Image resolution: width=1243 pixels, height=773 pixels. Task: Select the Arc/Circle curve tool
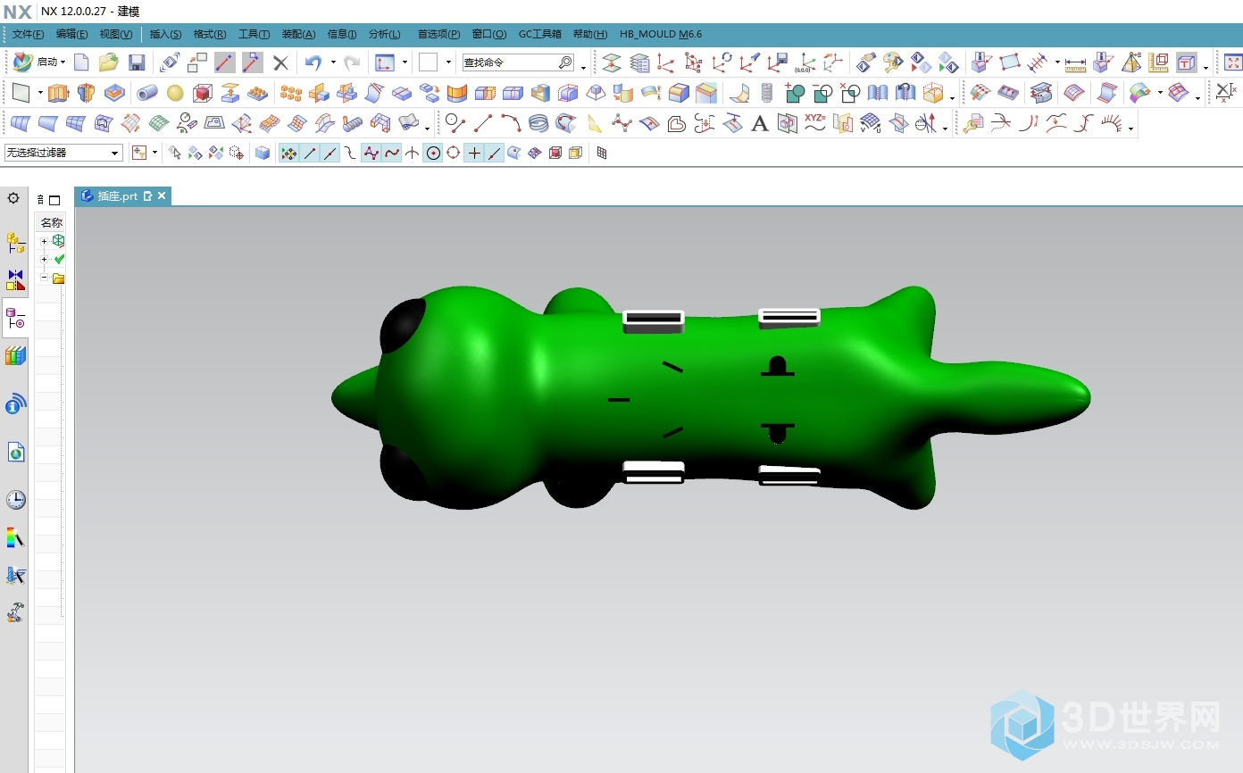click(511, 123)
